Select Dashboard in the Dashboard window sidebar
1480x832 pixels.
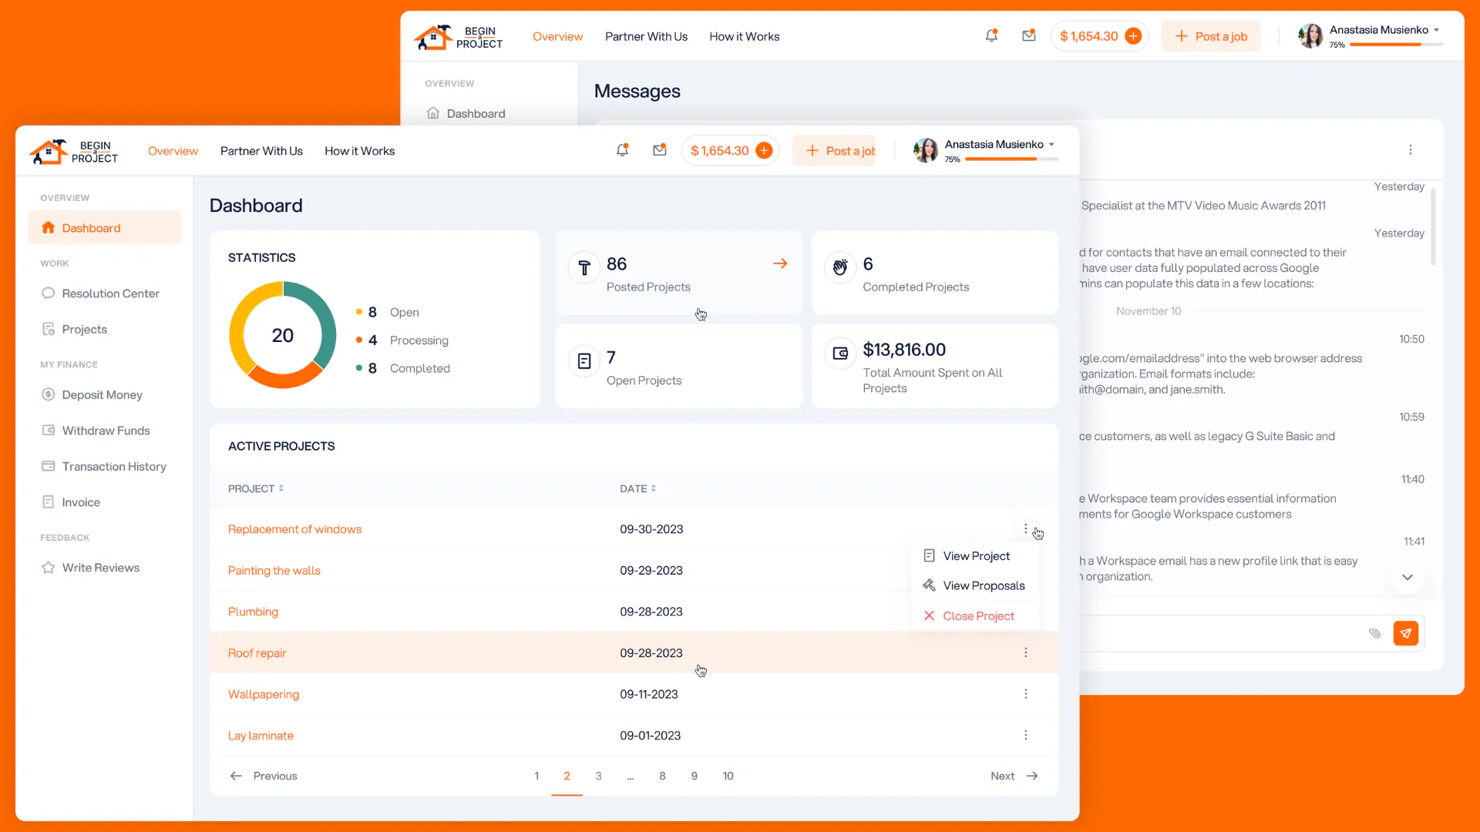(x=105, y=228)
